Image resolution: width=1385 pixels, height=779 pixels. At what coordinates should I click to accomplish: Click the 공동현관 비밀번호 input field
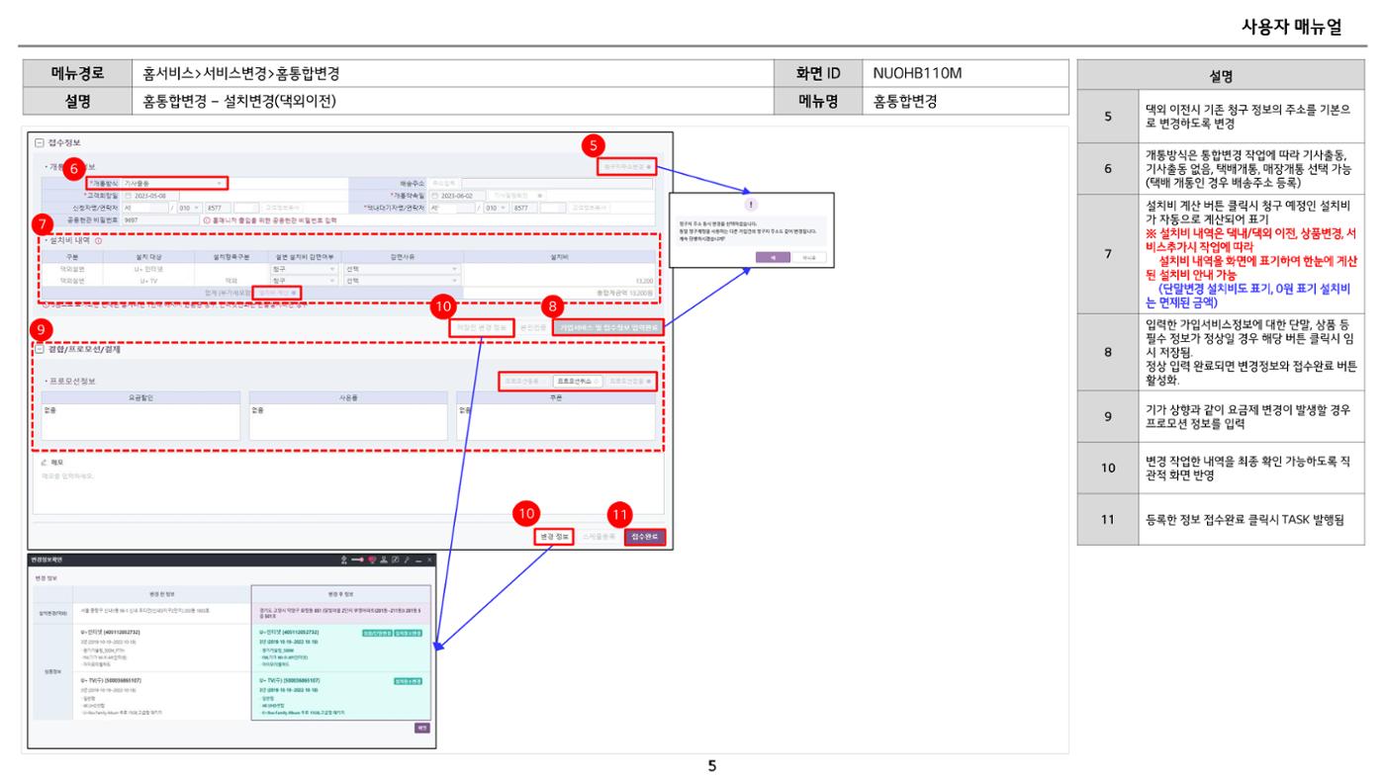point(158,220)
